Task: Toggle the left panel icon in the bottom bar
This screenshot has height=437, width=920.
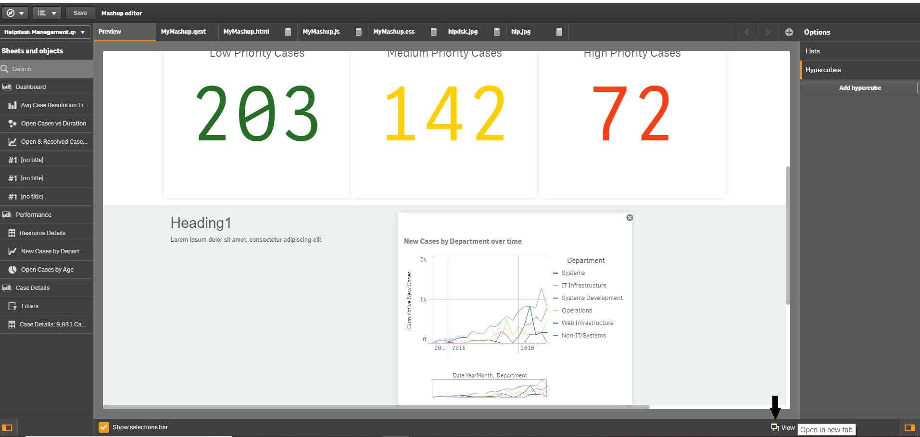Action: (x=7, y=428)
